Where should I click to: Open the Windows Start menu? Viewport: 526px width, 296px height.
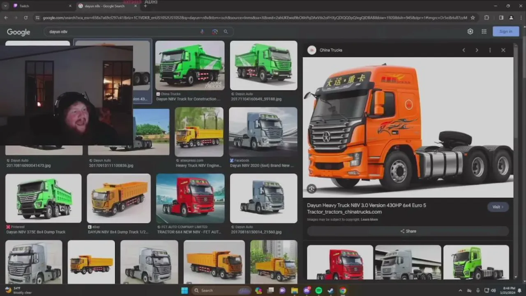(185, 290)
